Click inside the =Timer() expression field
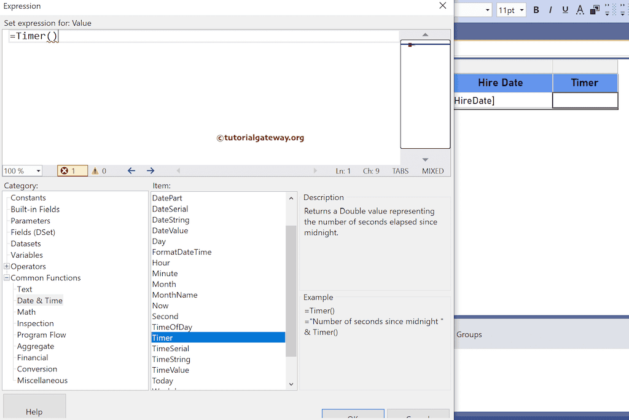Image resolution: width=629 pixels, height=420 pixels. click(123, 36)
